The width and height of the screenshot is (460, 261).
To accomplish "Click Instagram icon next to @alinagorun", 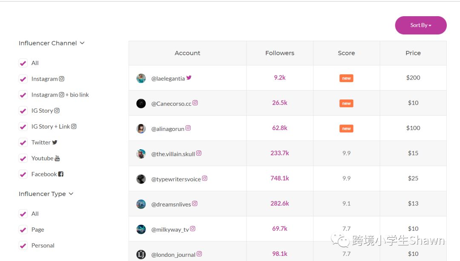I will (x=188, y=128).
